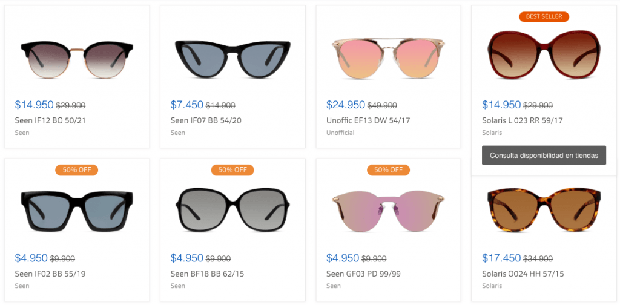Open Solaris O024 HH 57/15 product link
620x305 pixels.
[x=523, y=274]
